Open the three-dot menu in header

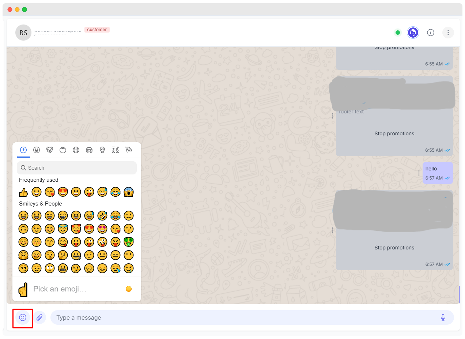(x=448, y=33)
